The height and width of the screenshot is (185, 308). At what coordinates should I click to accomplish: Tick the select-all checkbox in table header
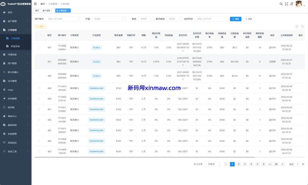[x=39, y=35]
